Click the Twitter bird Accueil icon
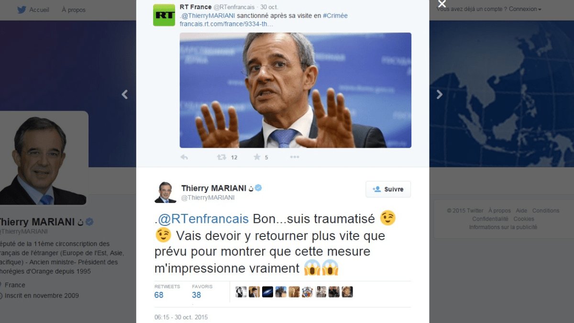The image size is (574, 323). pos(22,10)
